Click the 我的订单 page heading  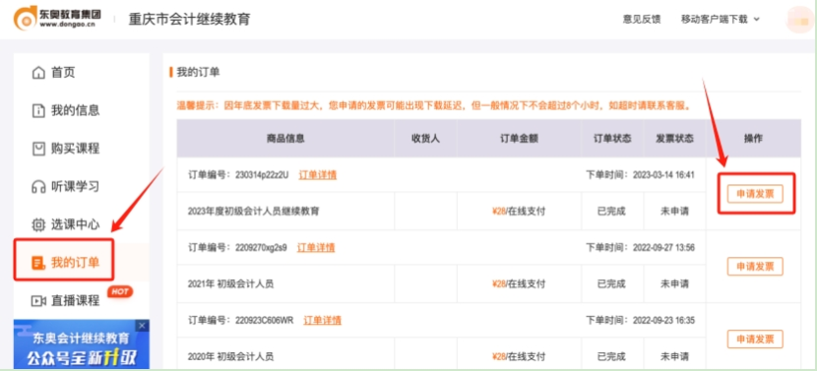[198, 73]
